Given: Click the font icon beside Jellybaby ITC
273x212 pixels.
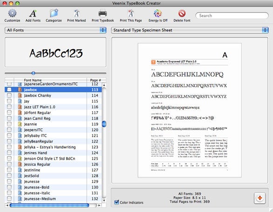Looking at the screenshot, I should point(20,135).
